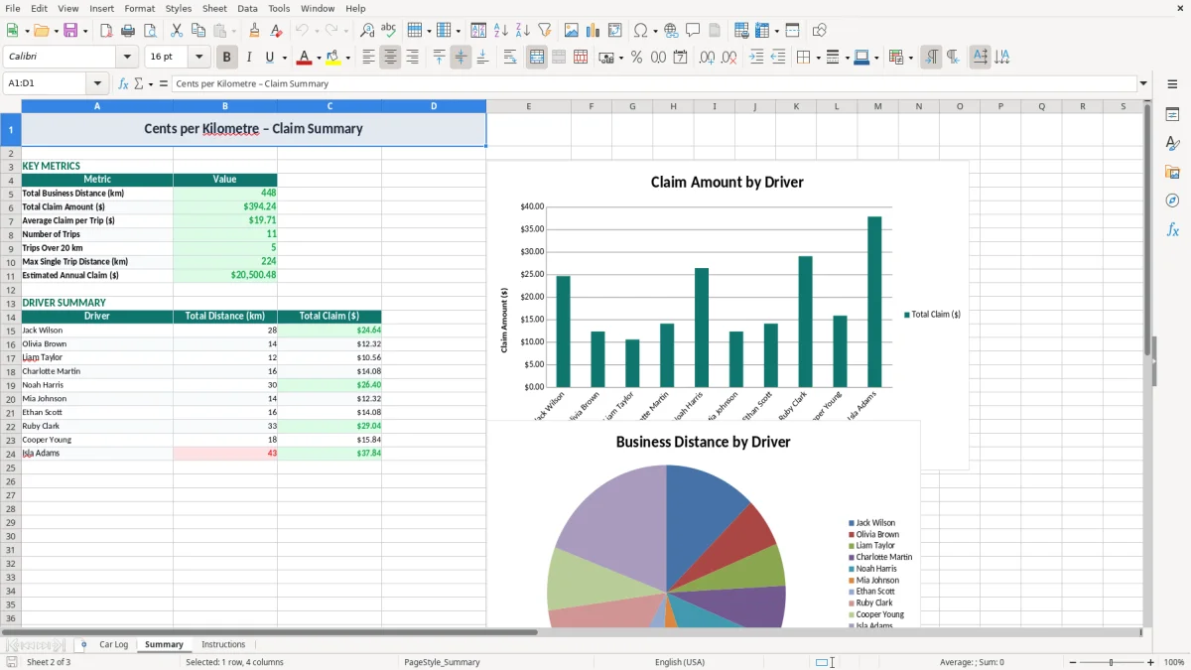This screenshot has width=1191, height=670.
Task: Click the Insert Comment icon
Action: pyautogui.click(x=693, y=31)
